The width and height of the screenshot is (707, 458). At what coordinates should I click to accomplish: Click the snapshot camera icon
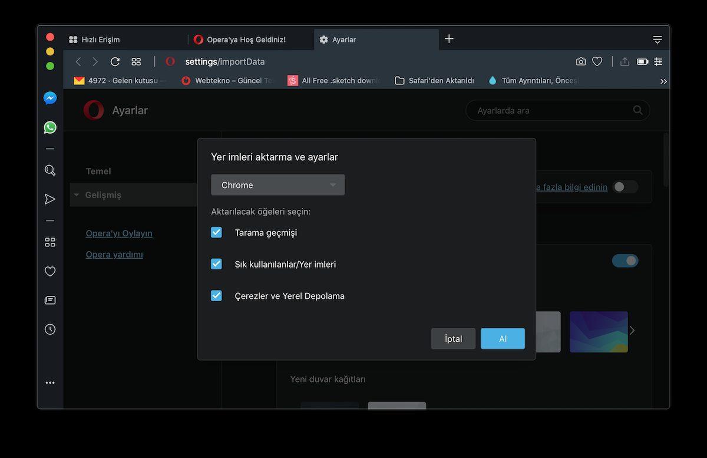(581, 62)
